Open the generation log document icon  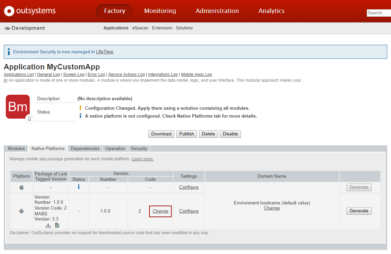click(x=57, y=225)
